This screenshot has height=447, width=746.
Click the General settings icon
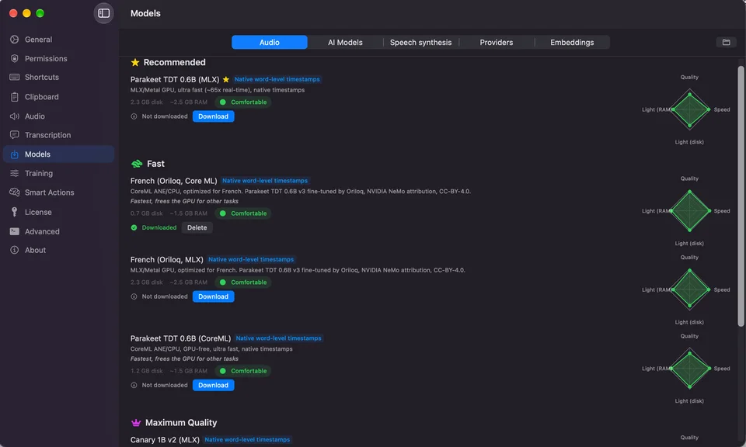point(14,40)
